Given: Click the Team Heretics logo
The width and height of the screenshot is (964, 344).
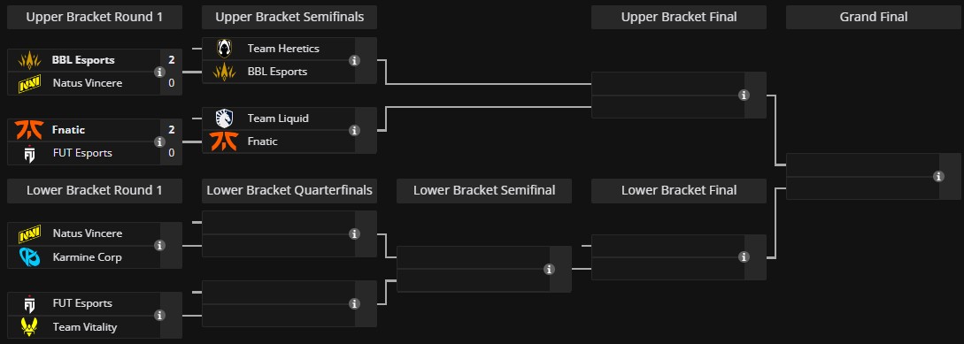Looking at the screenshot, I should point(224,48).
